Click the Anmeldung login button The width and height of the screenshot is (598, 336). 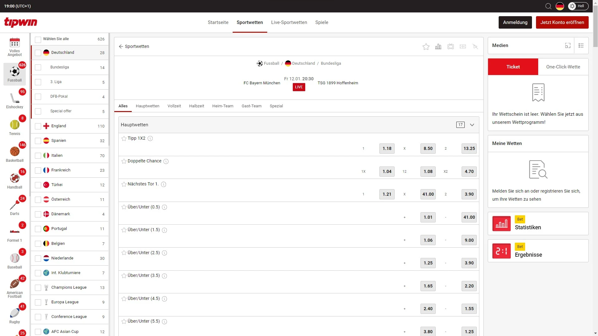515,22
